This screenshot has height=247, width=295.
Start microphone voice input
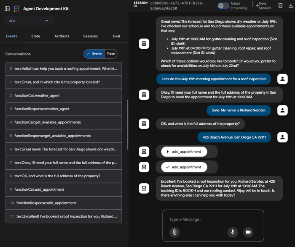tap(232, 232)
